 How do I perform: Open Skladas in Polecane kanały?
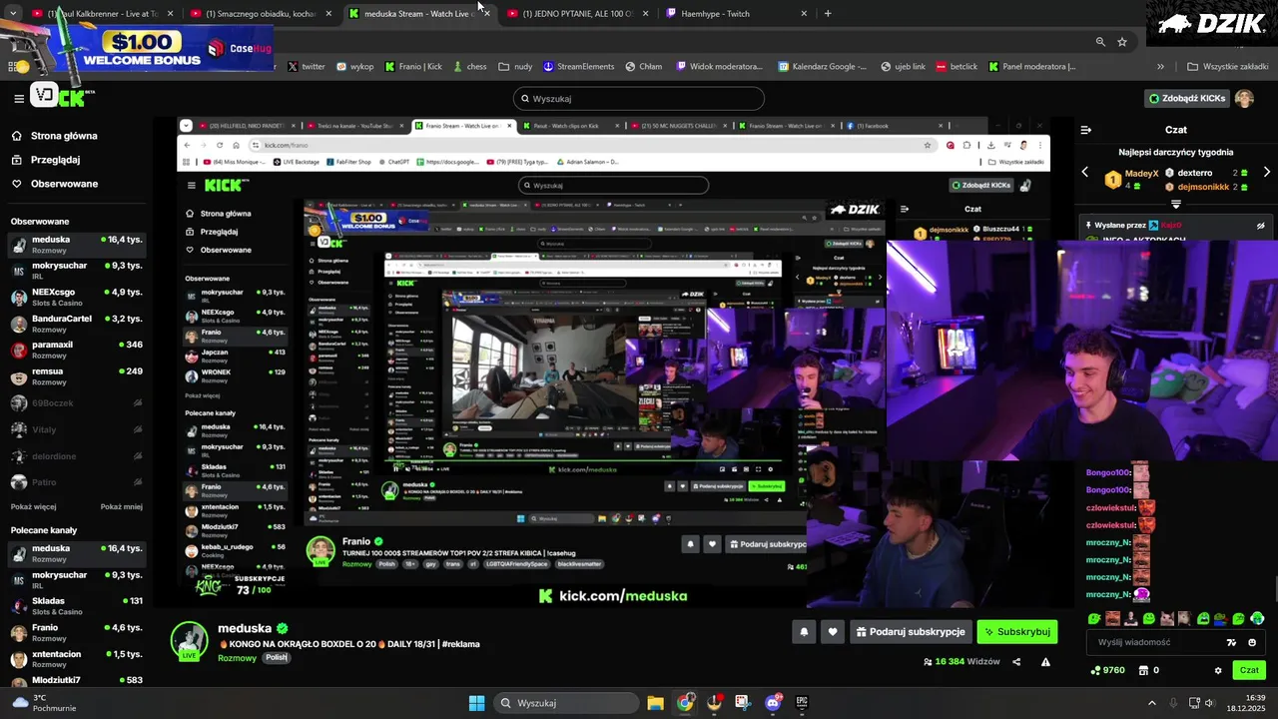click(76, 605)
